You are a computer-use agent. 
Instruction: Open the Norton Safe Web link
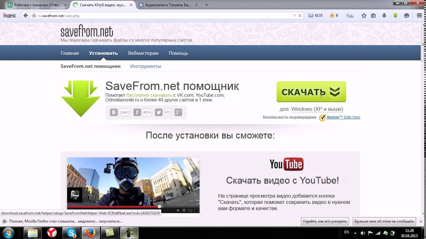(x=343, y=117)
